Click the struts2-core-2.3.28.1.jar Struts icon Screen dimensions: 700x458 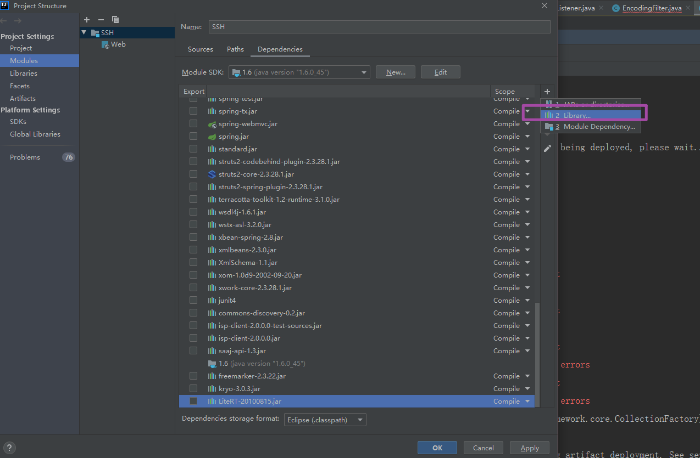pyautogui.click(x=212, y=174)
